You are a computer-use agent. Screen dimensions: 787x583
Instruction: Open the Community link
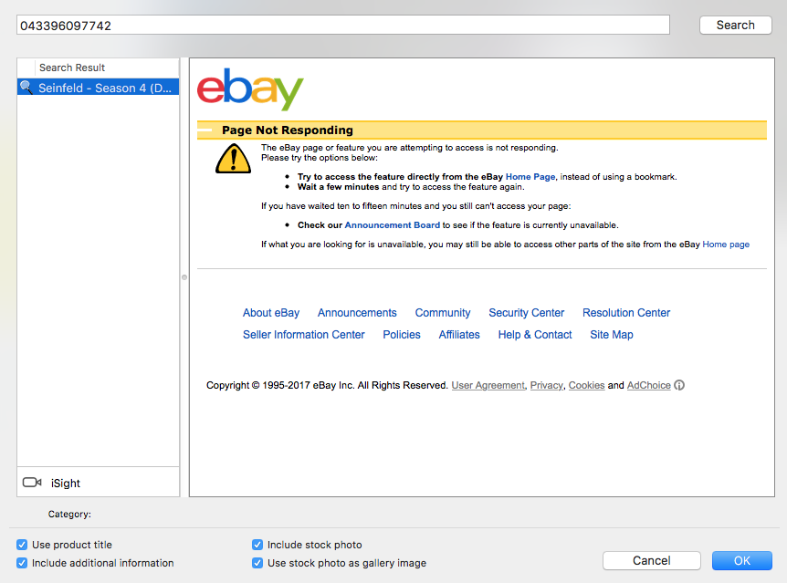pos(443,313)
